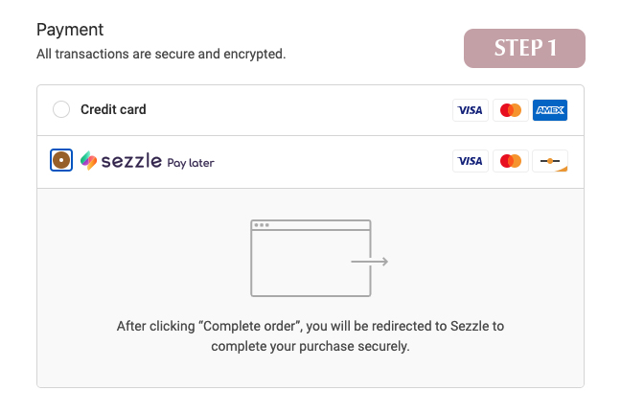The width and height of the screenshot is (621, 414).
Task: Click the Mastercard icon in Credit card row
Action: coord(511,110)
